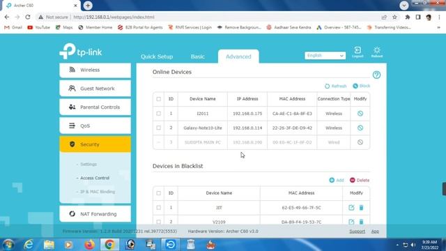The width and height of the screenshot is (446, 251).
Task: Select all online devices checkbox
Action: [159, 99]
